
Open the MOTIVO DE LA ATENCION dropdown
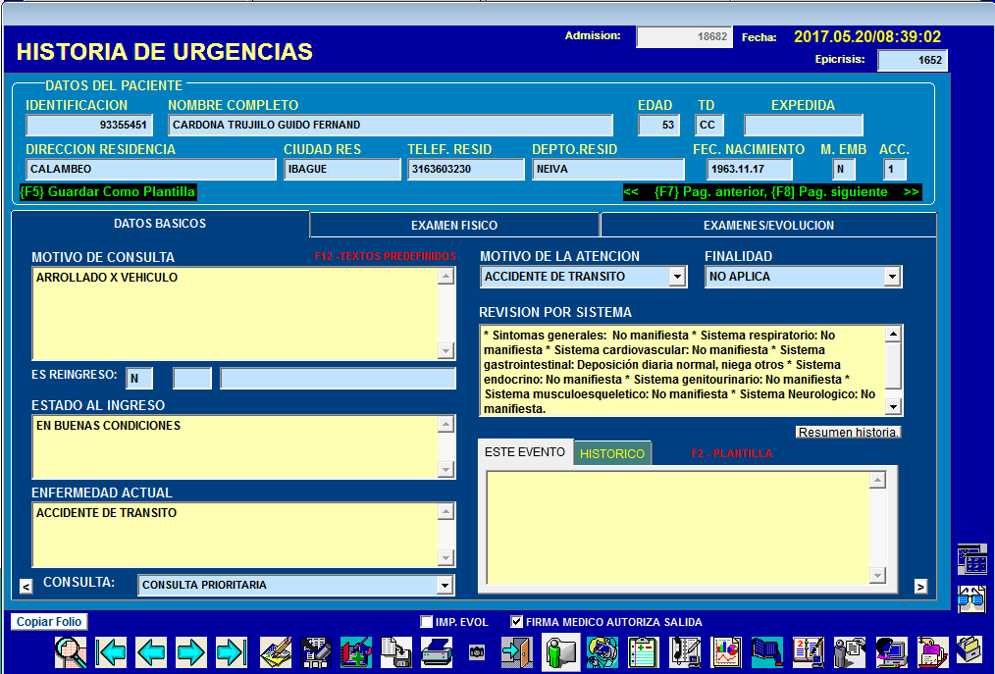click(x=678, y=277)
